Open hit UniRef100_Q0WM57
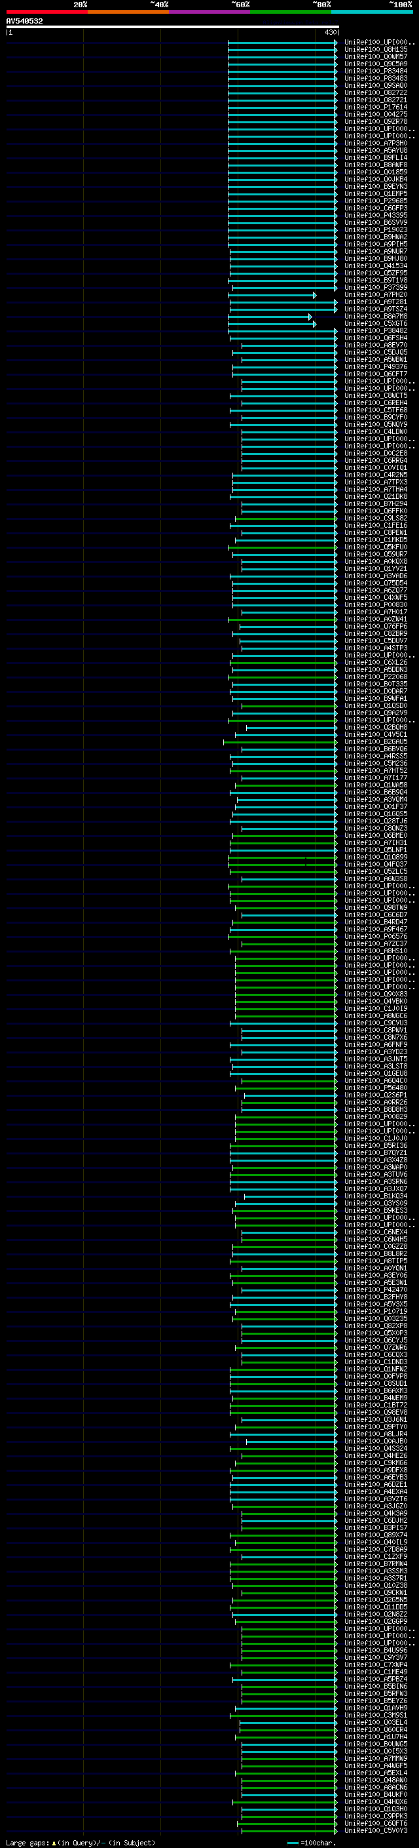 point(375,56)
